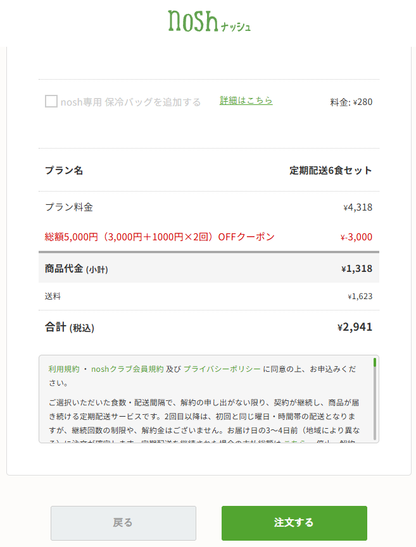Open the 詳細はこちら link

[246, 101]
